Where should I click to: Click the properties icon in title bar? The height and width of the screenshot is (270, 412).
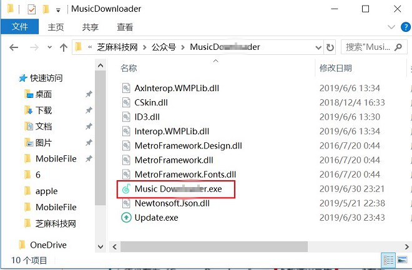(32, 9)
